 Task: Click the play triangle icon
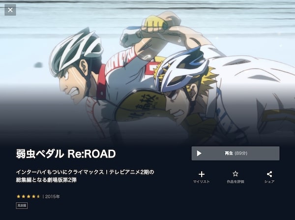pos(199,154)
